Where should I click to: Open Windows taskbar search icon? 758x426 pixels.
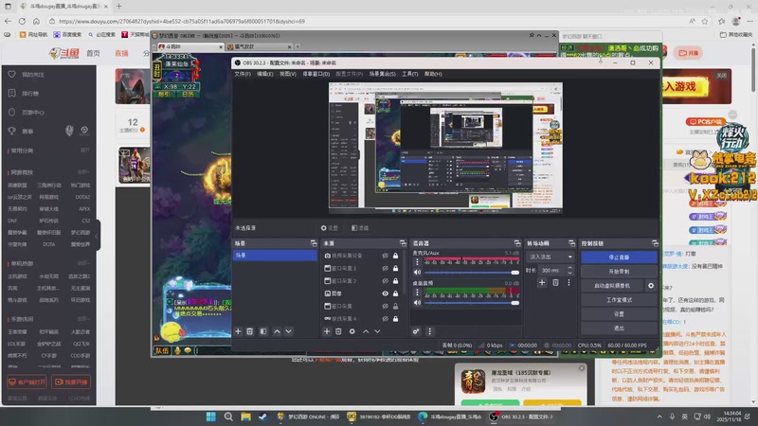point(228,417)
